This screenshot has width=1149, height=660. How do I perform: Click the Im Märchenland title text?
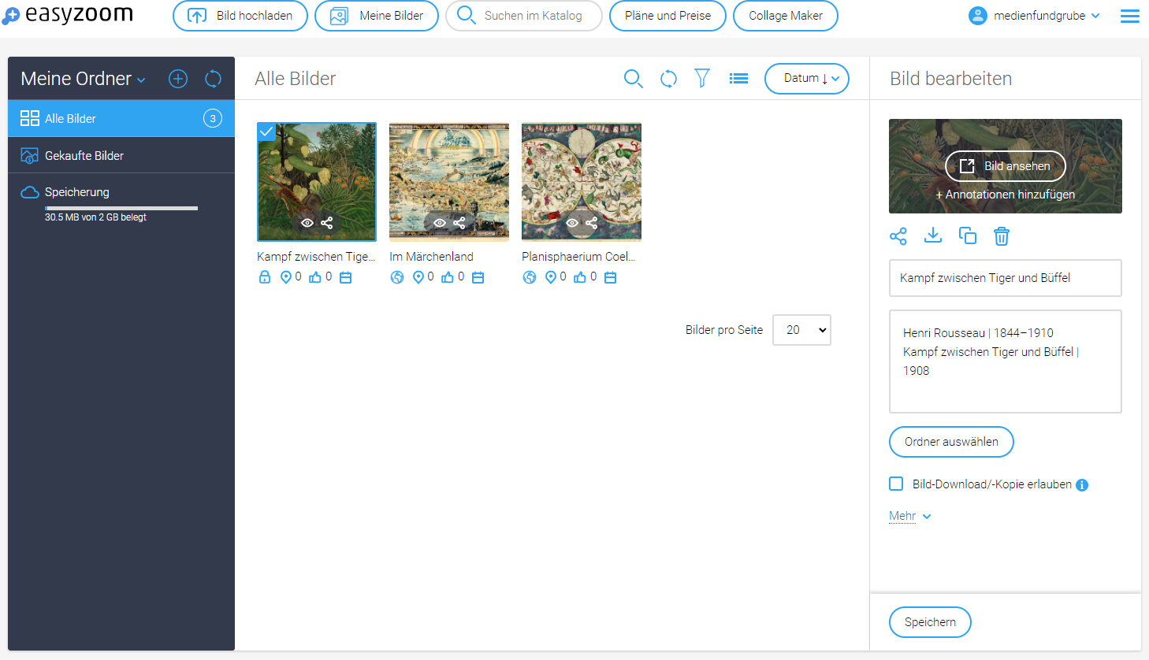(431, 257)
